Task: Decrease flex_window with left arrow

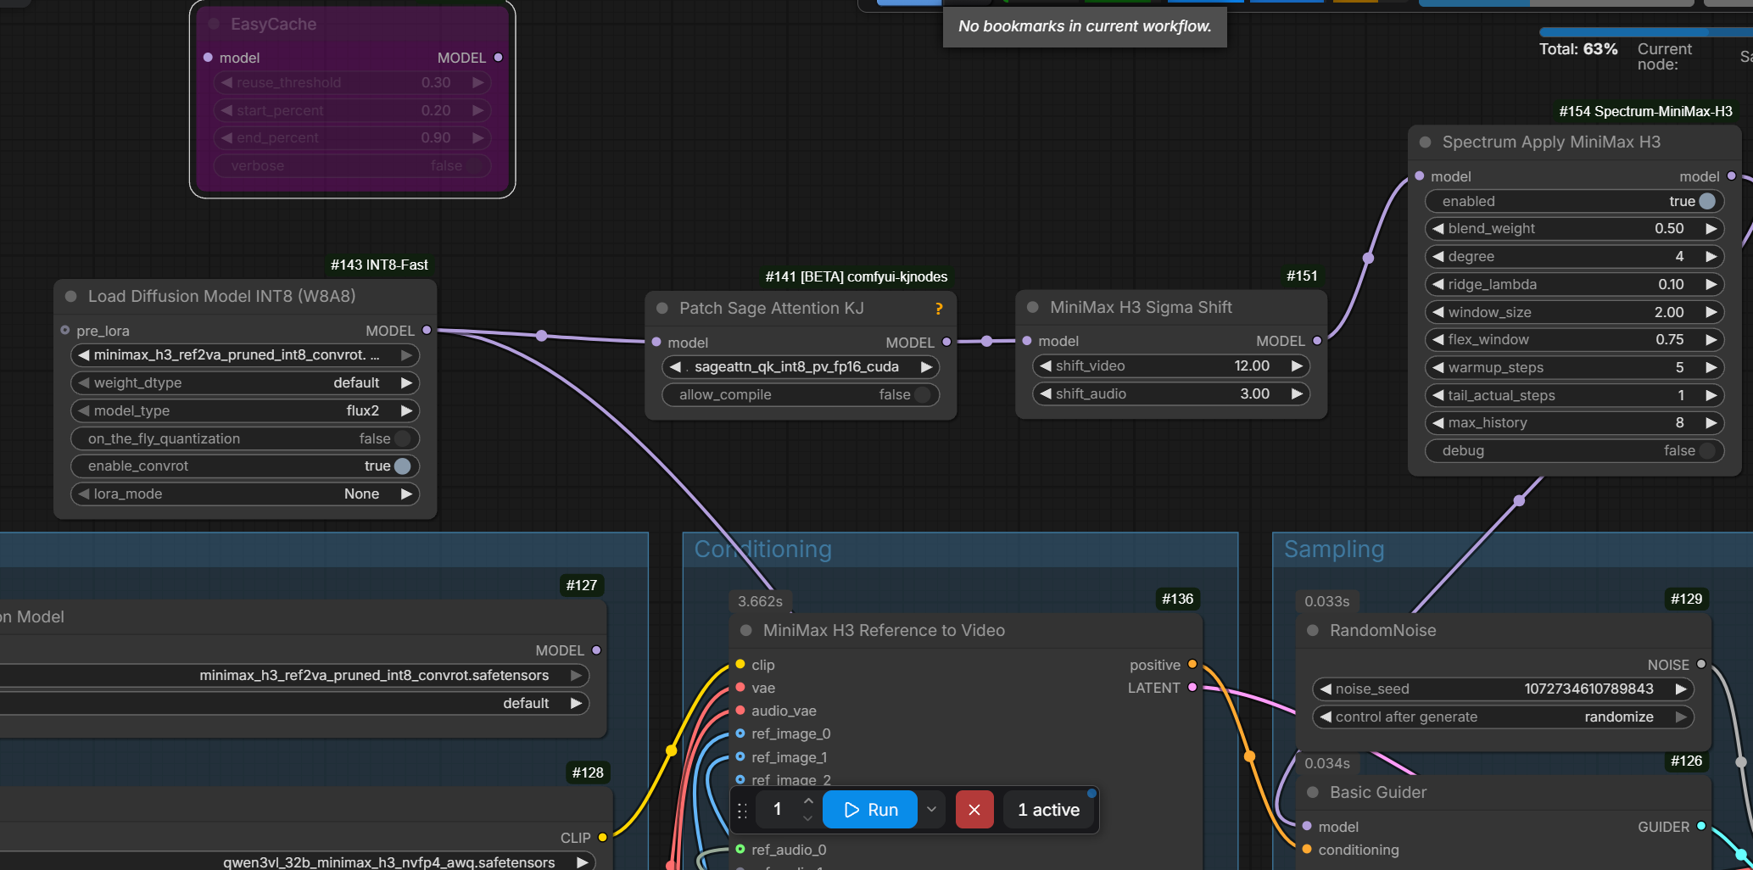Action: click(x=1438, y=339)
